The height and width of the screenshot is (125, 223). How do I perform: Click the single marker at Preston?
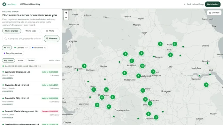pyautogui.click(x=77, y=70)
